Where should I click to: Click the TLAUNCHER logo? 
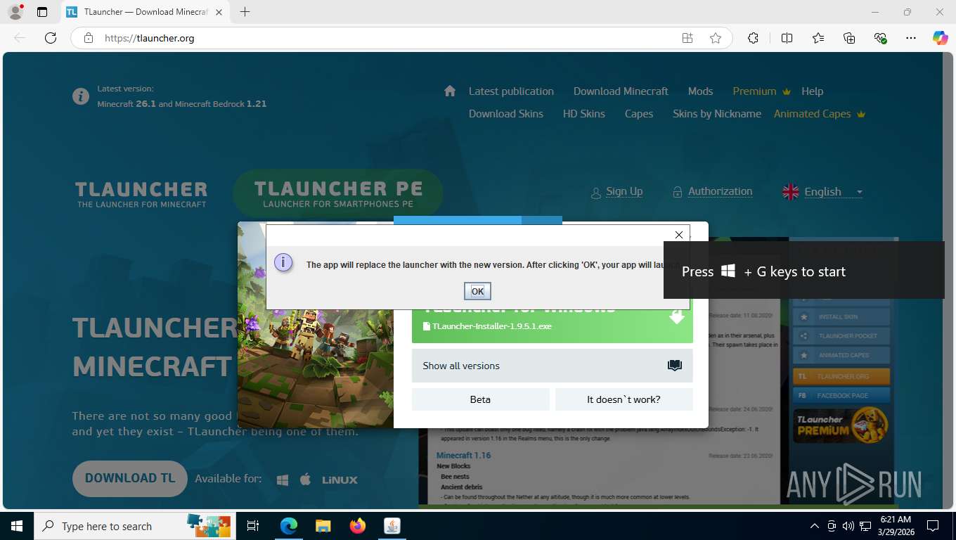tap(141, 195)
